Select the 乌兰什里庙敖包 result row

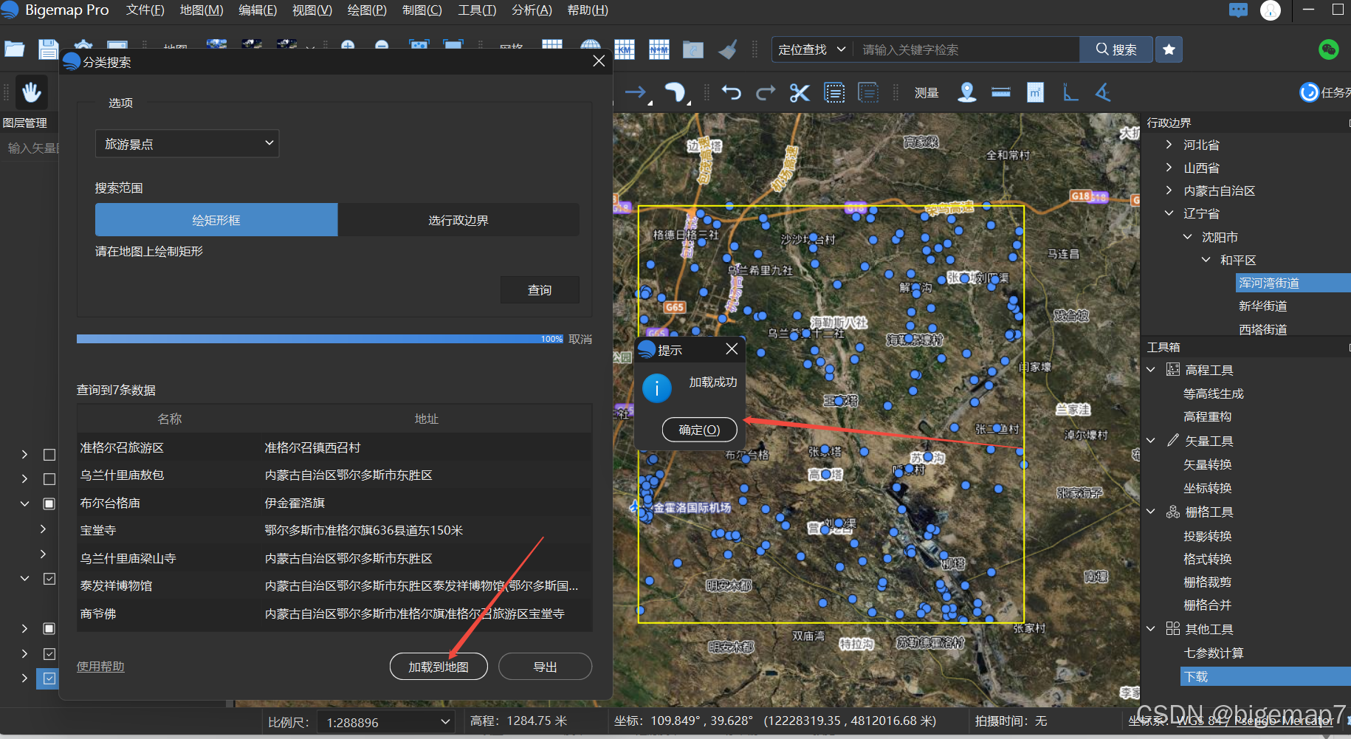(x=334, y=475)
